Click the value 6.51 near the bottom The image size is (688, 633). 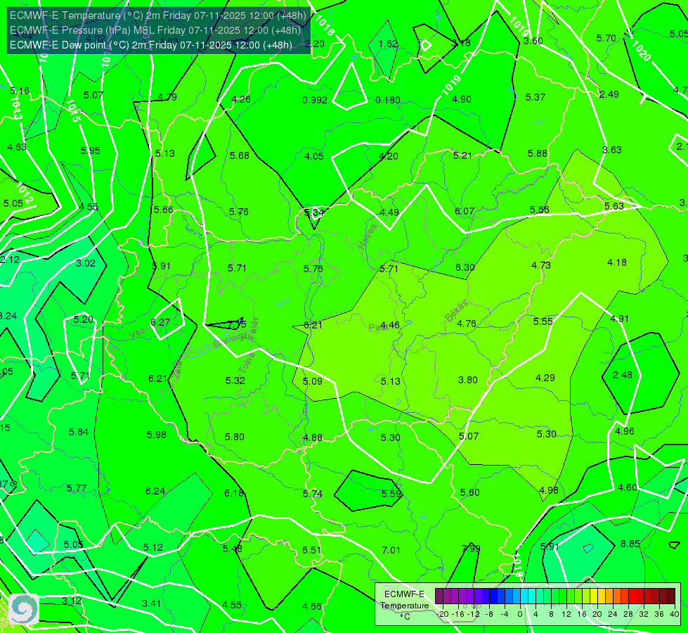tap(312, 551)
